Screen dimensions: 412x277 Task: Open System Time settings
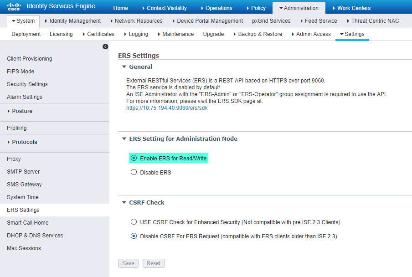(x=23, y=197)
